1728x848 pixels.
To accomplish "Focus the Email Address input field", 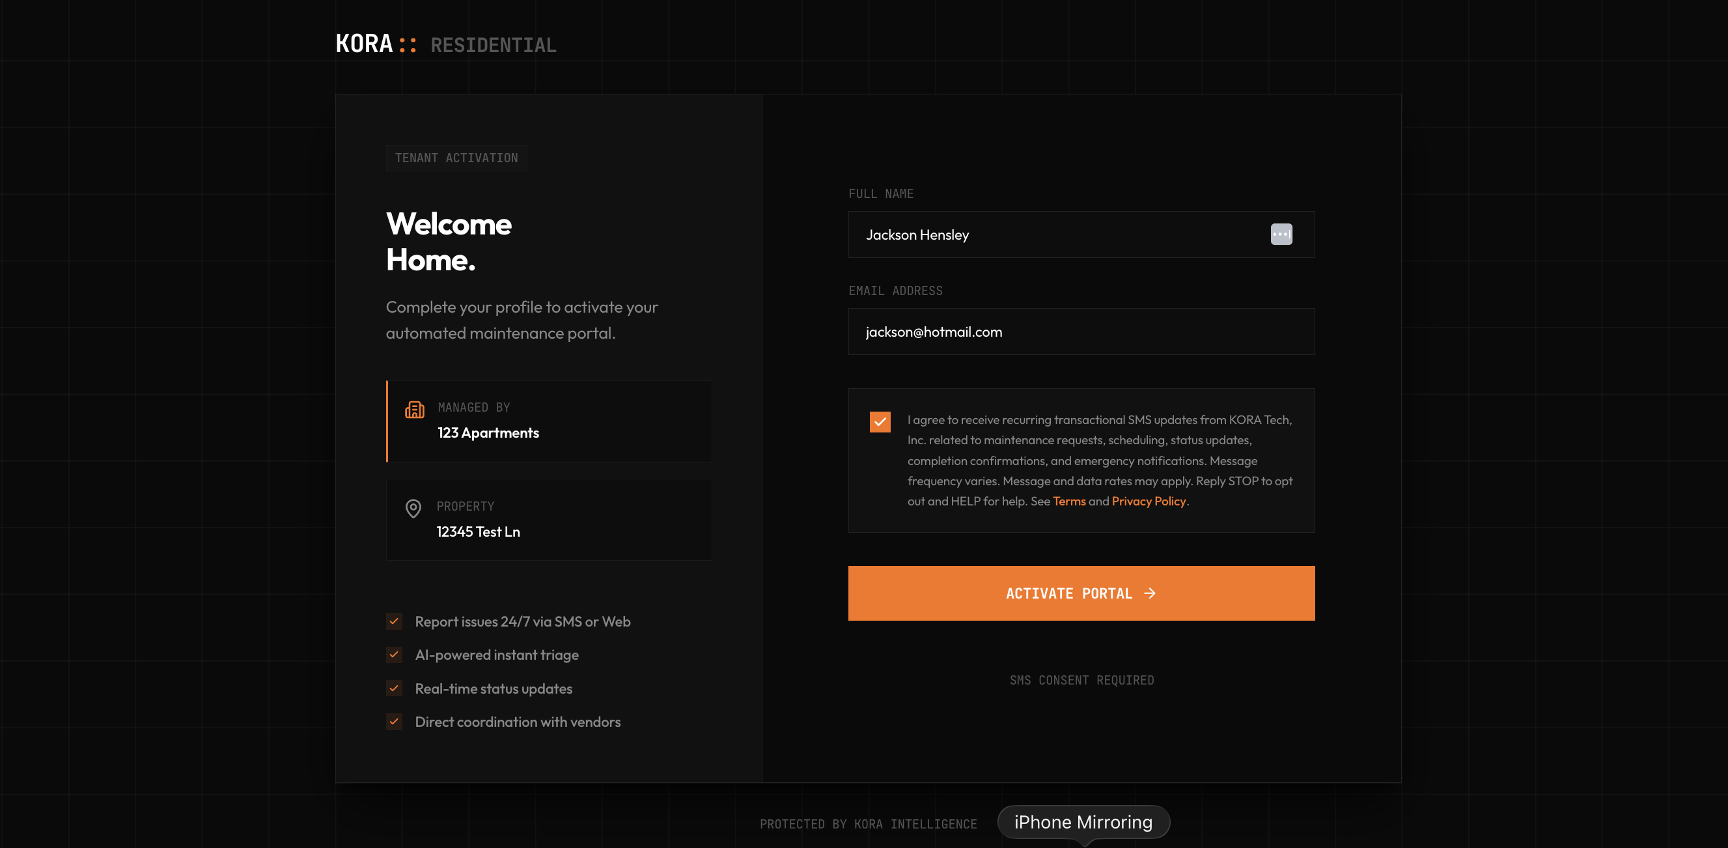I will (x=1081, y=332).
